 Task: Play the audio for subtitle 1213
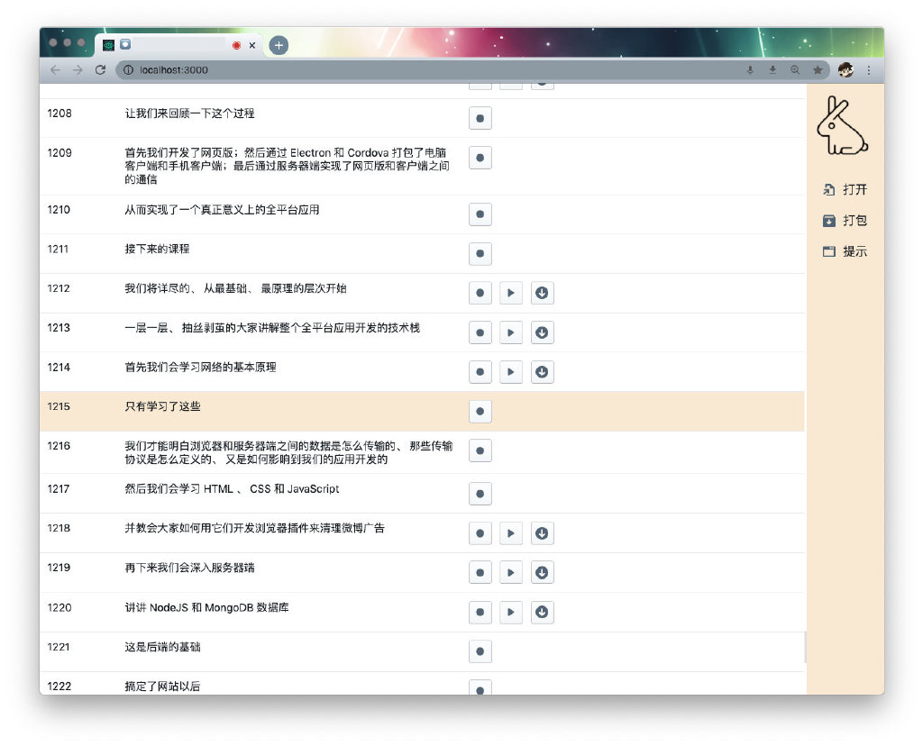(x=511, y=332)
